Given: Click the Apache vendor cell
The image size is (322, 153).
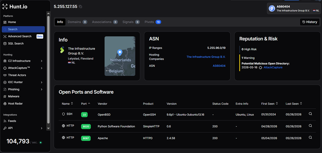Looking at the screenshot, I should [103, 138].
